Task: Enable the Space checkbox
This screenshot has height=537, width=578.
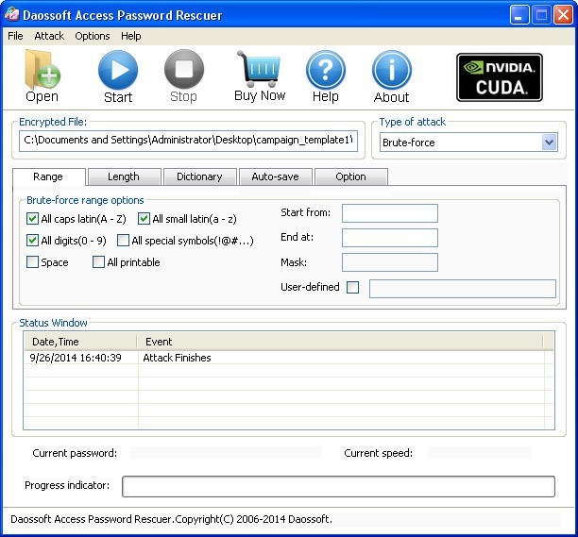Action: 32,262
